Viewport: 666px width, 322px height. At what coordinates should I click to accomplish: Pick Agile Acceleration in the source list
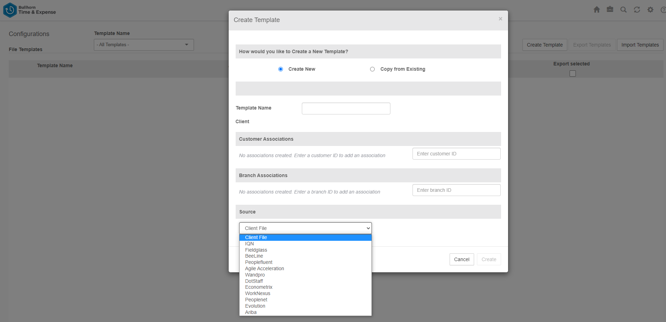coord(305,269)
